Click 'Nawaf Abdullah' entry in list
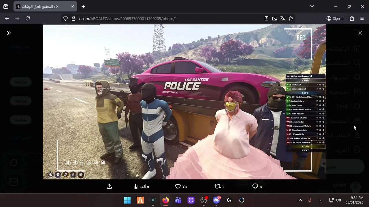The height and width of the screenshot is (207, 369). (x=306, y=130)
